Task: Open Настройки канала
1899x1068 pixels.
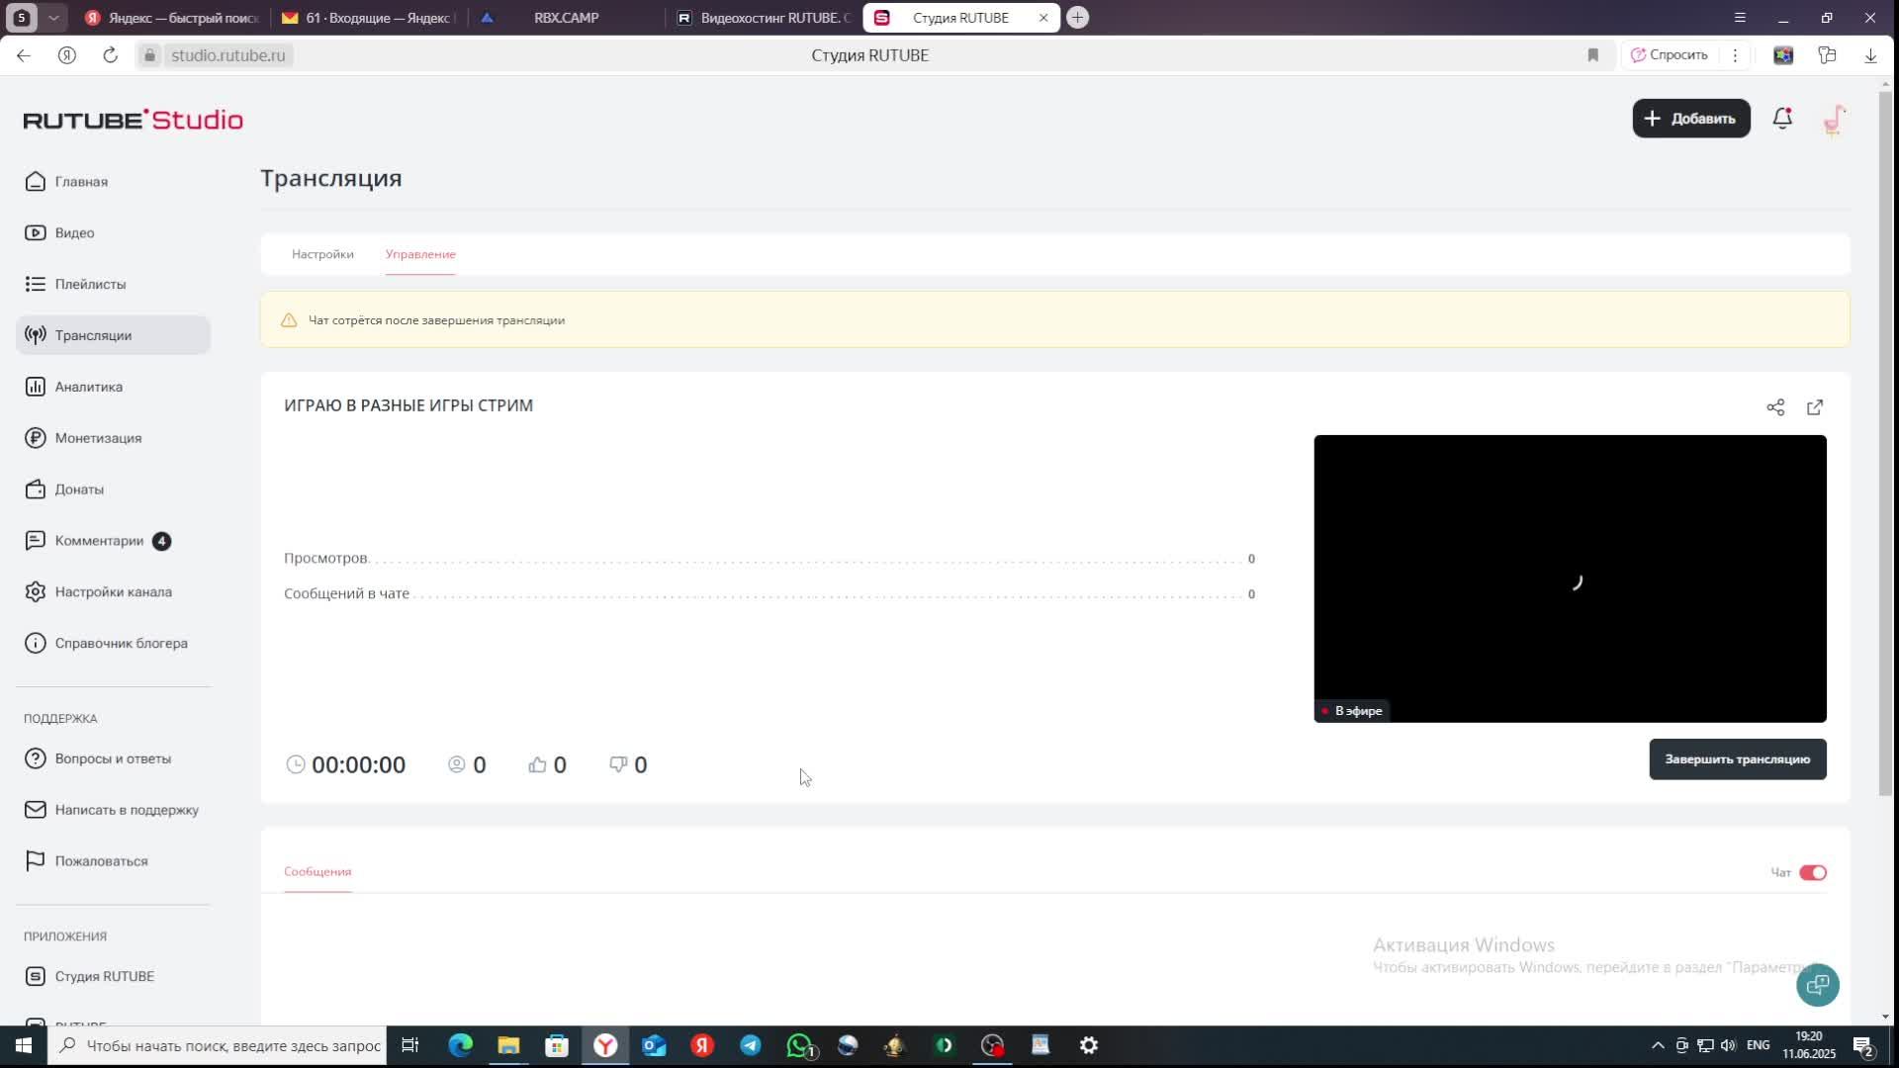Action: [x=113, y=592]
